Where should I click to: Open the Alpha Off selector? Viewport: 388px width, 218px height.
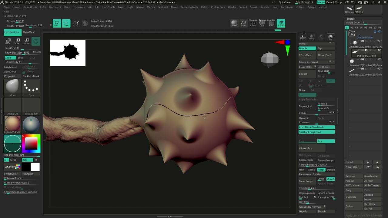click(12, 106)
